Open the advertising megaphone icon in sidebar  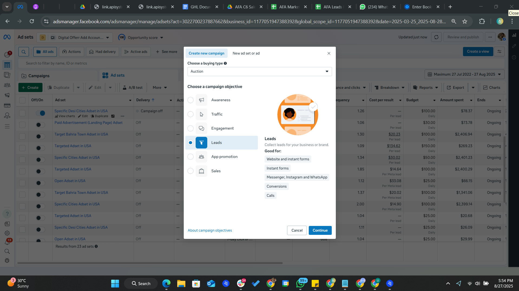pos(7,95)
